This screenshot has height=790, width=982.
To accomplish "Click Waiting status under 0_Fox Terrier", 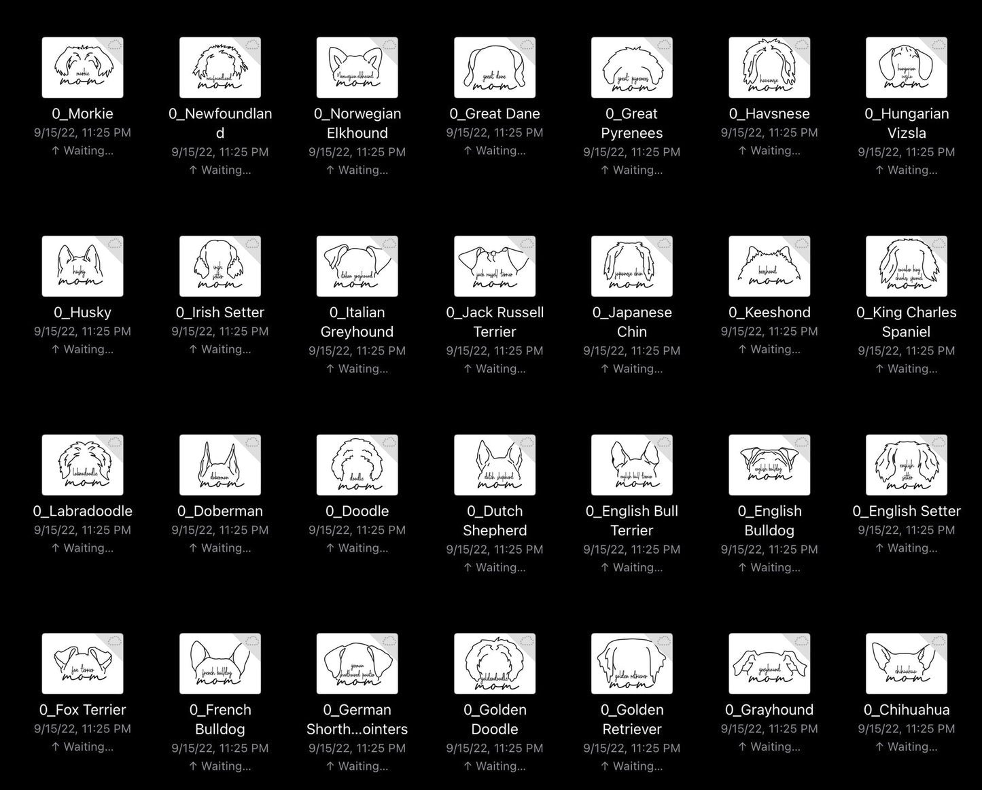I will coord(82,747).
